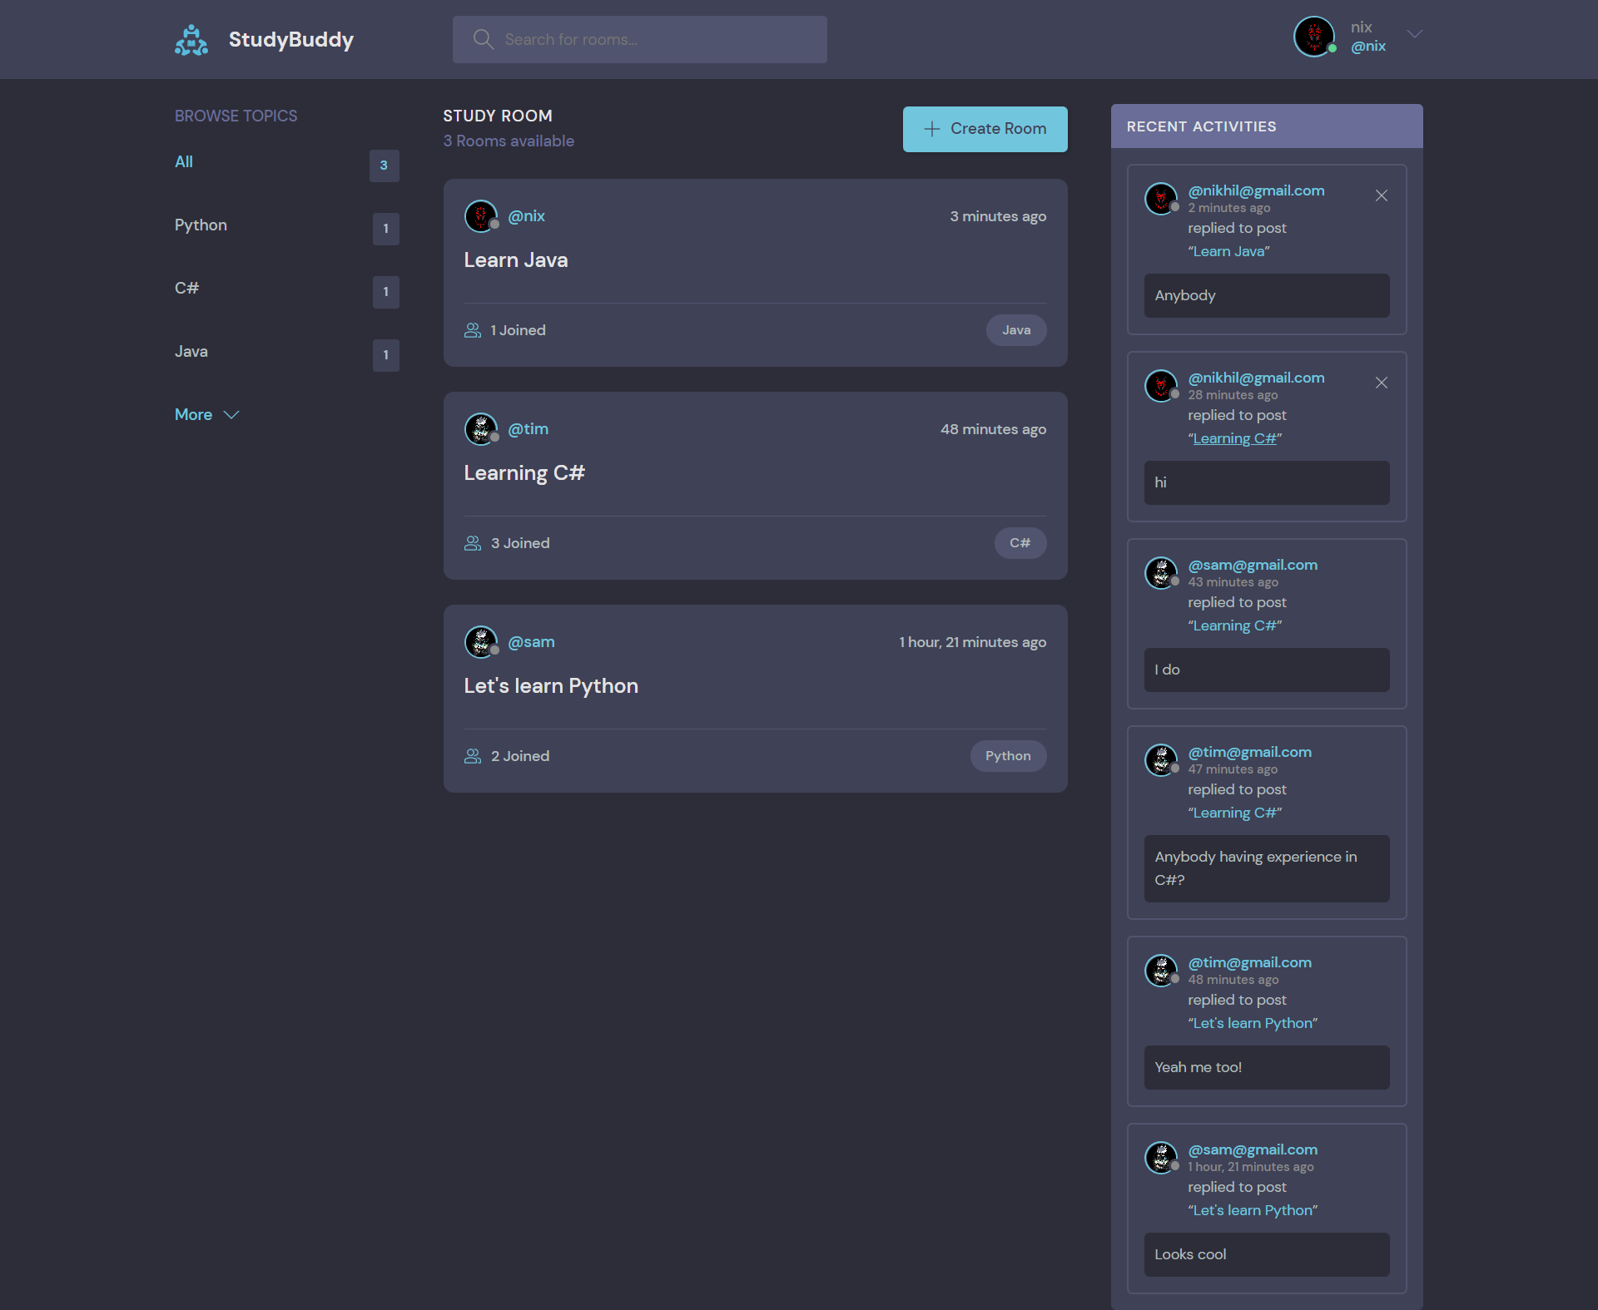The height and width of the screenshot is (1310, 1598).
Task: Click @sam's avatar on Let's learn Python
Action: [481, 641]
